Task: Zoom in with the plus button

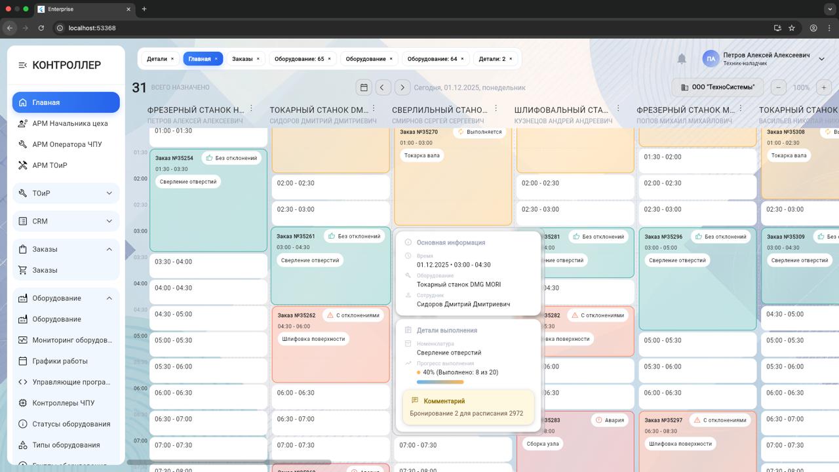Action: coord(824,87)
